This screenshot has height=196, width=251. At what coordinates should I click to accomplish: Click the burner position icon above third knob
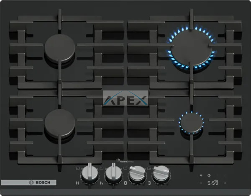click(x=126, y=168)
